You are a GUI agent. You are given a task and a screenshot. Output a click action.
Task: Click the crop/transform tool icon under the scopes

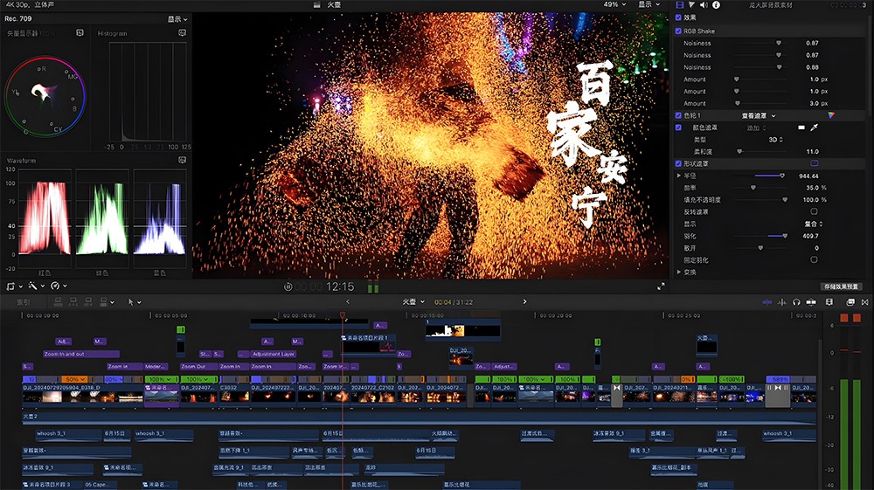coord(10,286)
